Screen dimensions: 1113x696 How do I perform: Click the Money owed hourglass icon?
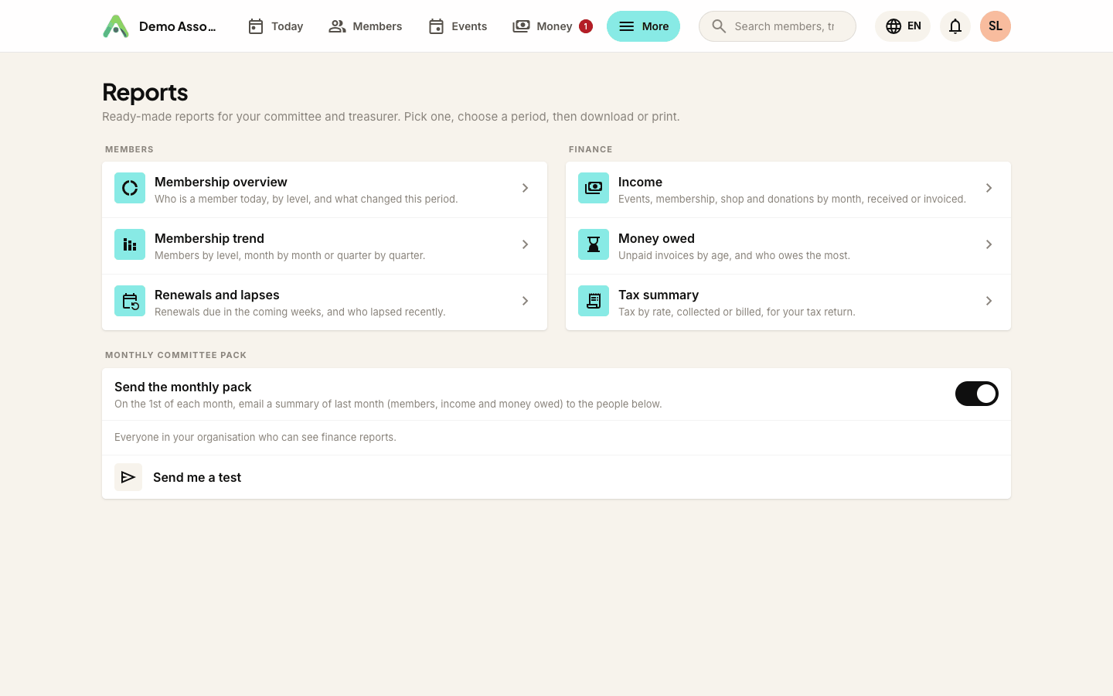point(594,244)
